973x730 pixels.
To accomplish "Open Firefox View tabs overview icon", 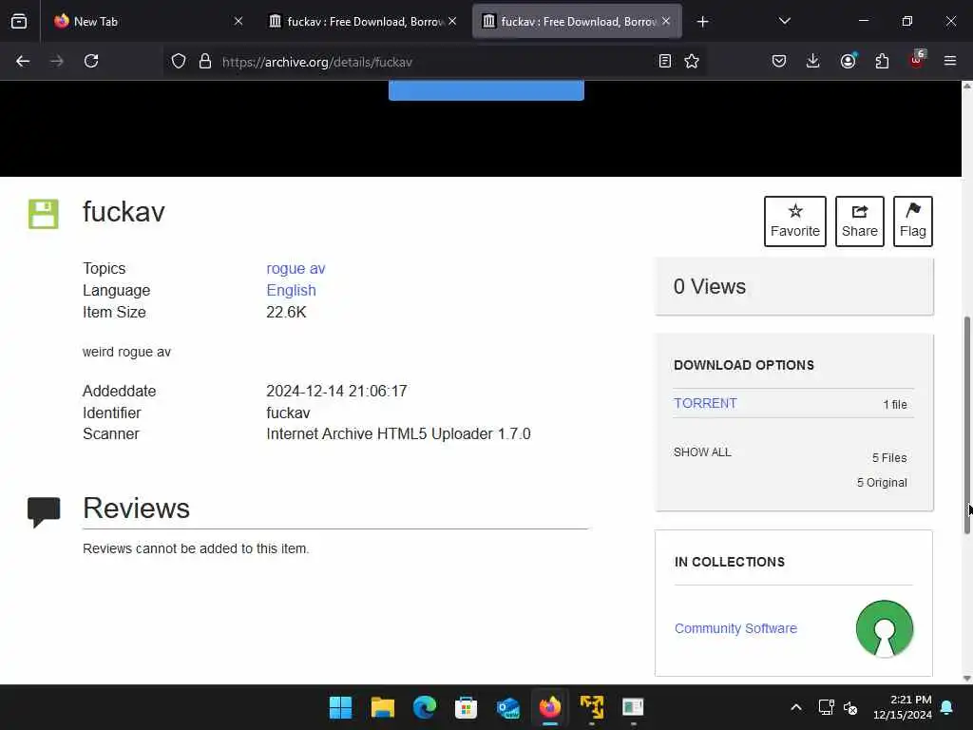I will point(19,21).
